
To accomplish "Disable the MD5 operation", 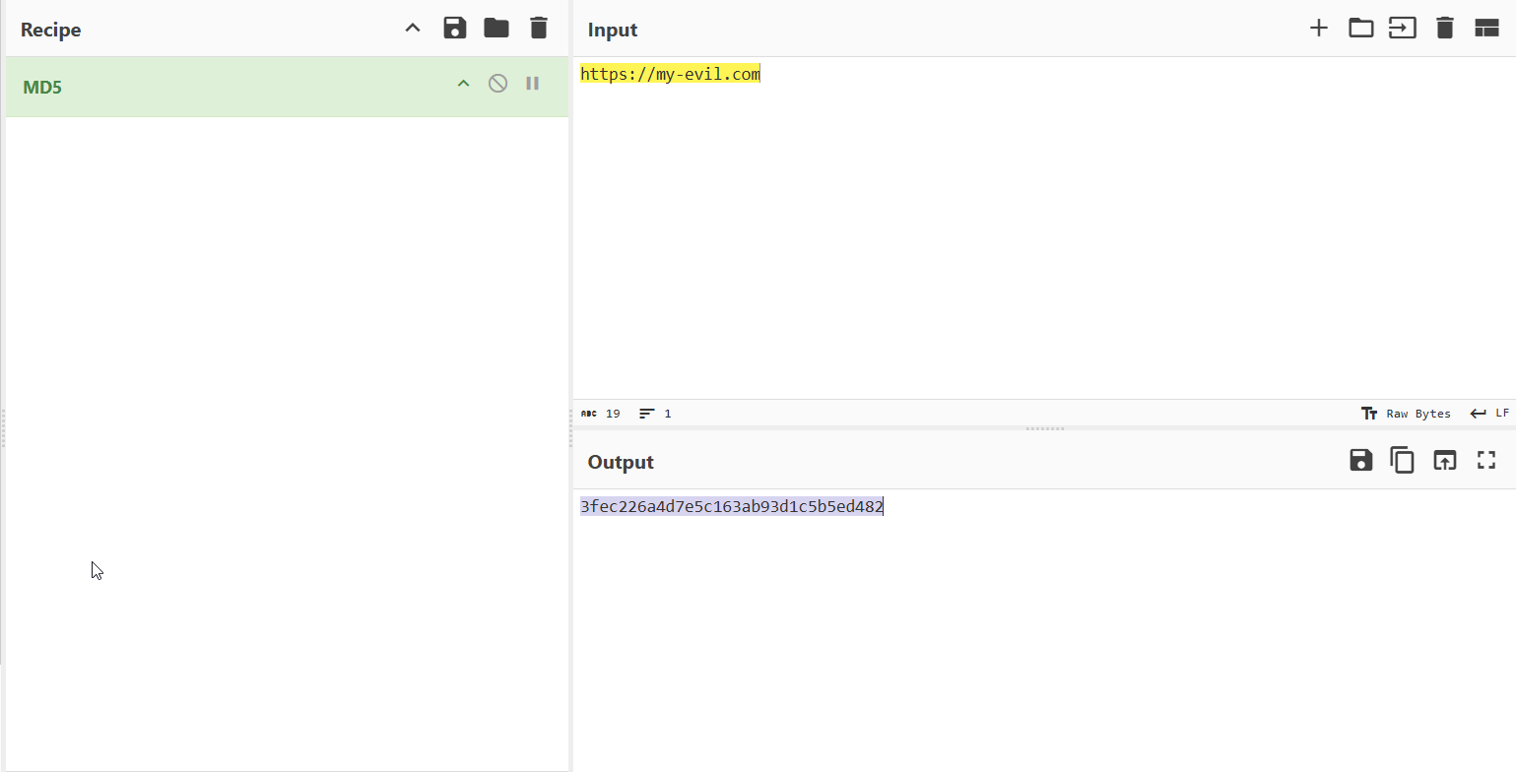I will click(x=498, y=84).
